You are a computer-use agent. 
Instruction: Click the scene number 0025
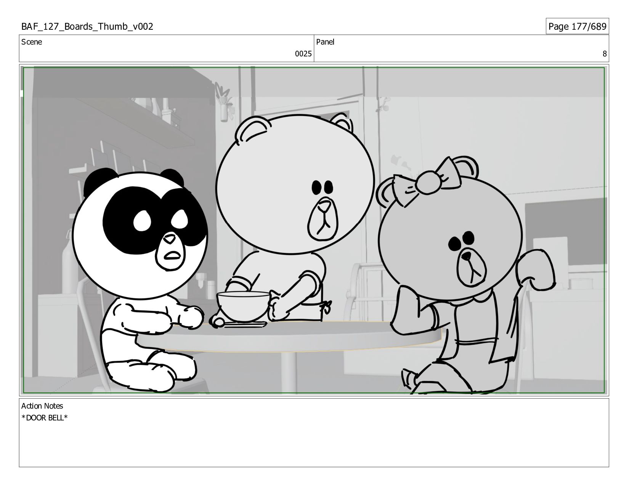pos(303,54)
